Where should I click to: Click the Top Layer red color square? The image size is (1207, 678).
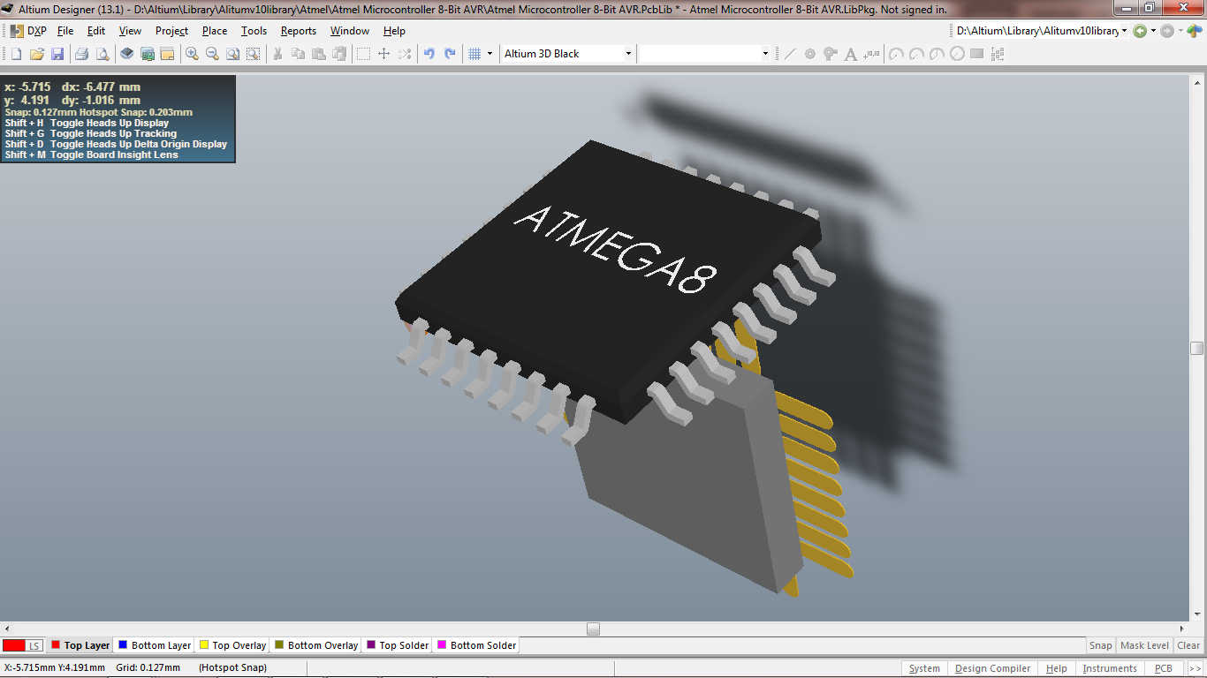(x=56, y=645)
